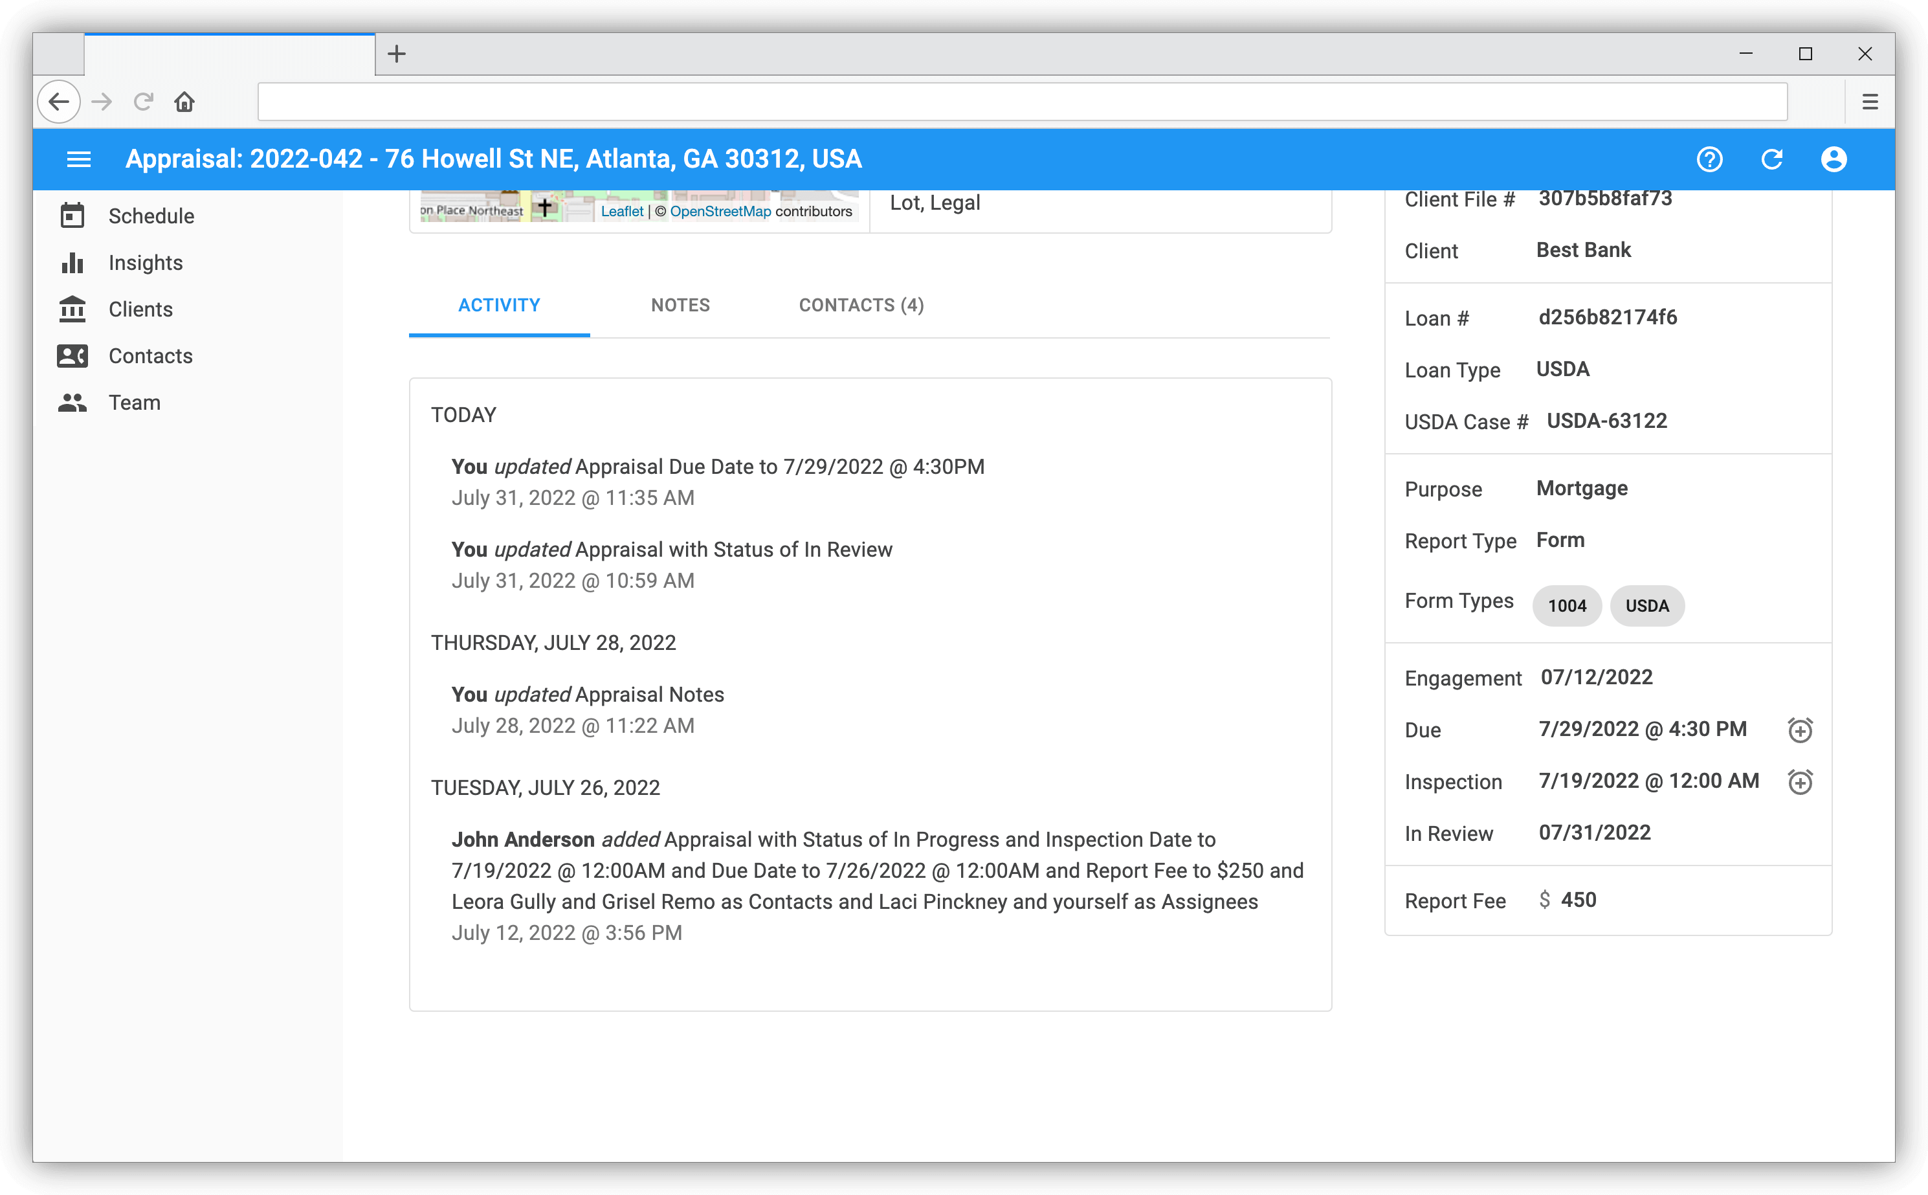Screen dimensions: 1928x1195
Task: Open Insights from the sidebar
Action: tap(146, 262)
